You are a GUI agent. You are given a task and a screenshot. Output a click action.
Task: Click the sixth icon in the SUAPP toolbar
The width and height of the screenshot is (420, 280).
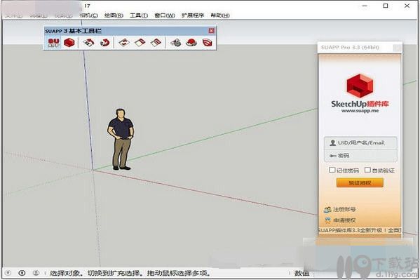click(x=140, y=43)
